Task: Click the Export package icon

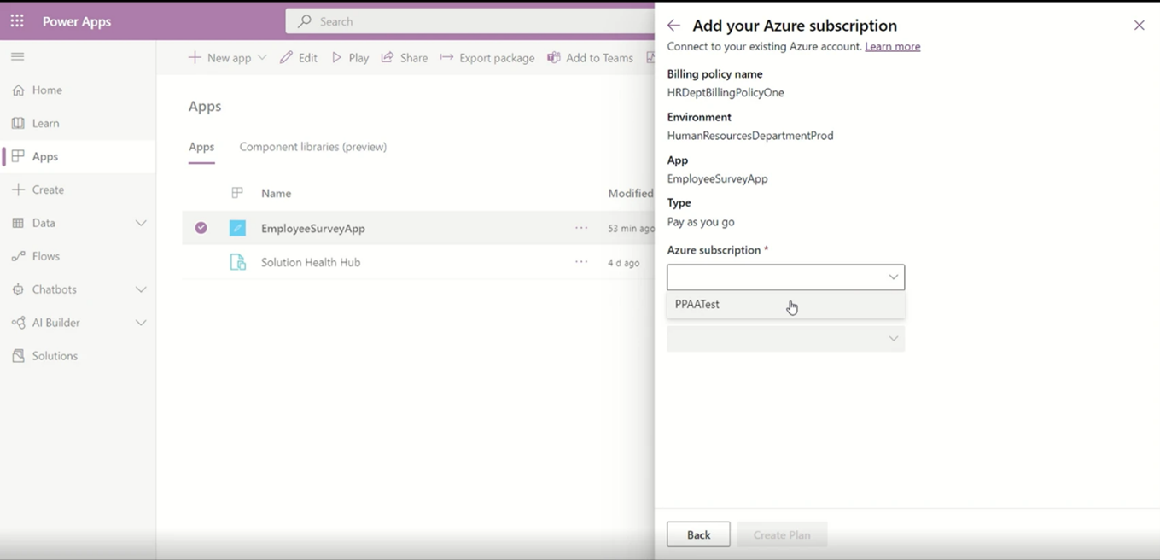Action: click(447, 57)
